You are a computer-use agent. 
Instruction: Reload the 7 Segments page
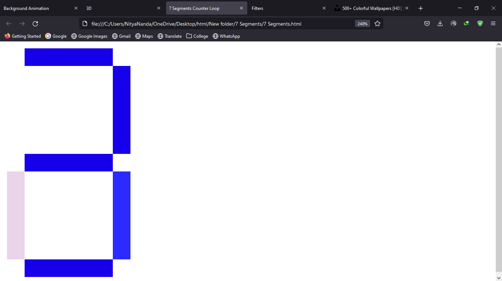pyautogui.click(x=35, y=23)
